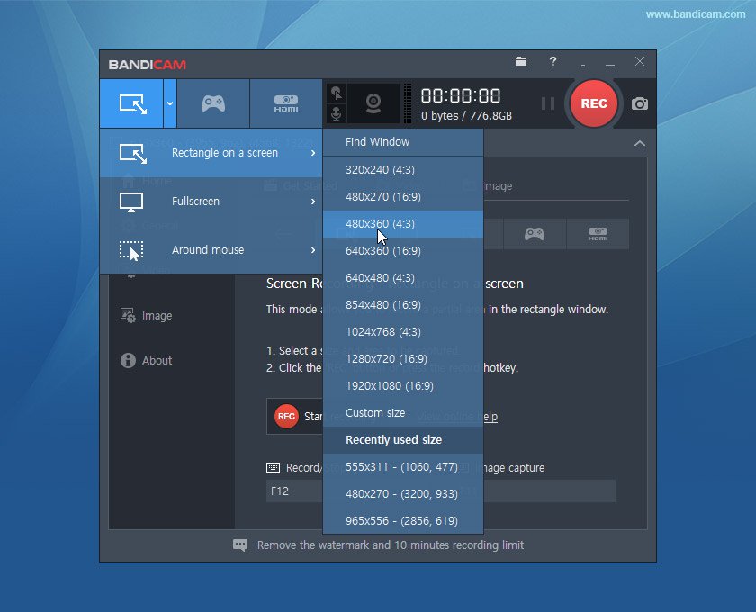Pause the recording
756x612 pixels.
[548, 103]
